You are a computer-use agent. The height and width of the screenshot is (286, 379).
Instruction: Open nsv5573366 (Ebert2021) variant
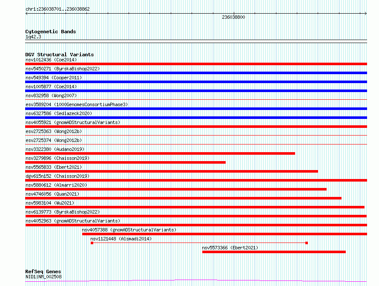(x=230, y=248)
